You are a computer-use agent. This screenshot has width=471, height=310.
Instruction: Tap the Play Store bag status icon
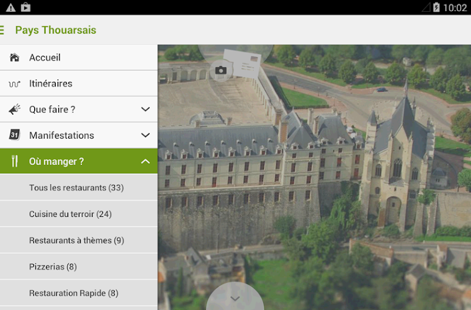pyautogui.click(x=26, y=7)
